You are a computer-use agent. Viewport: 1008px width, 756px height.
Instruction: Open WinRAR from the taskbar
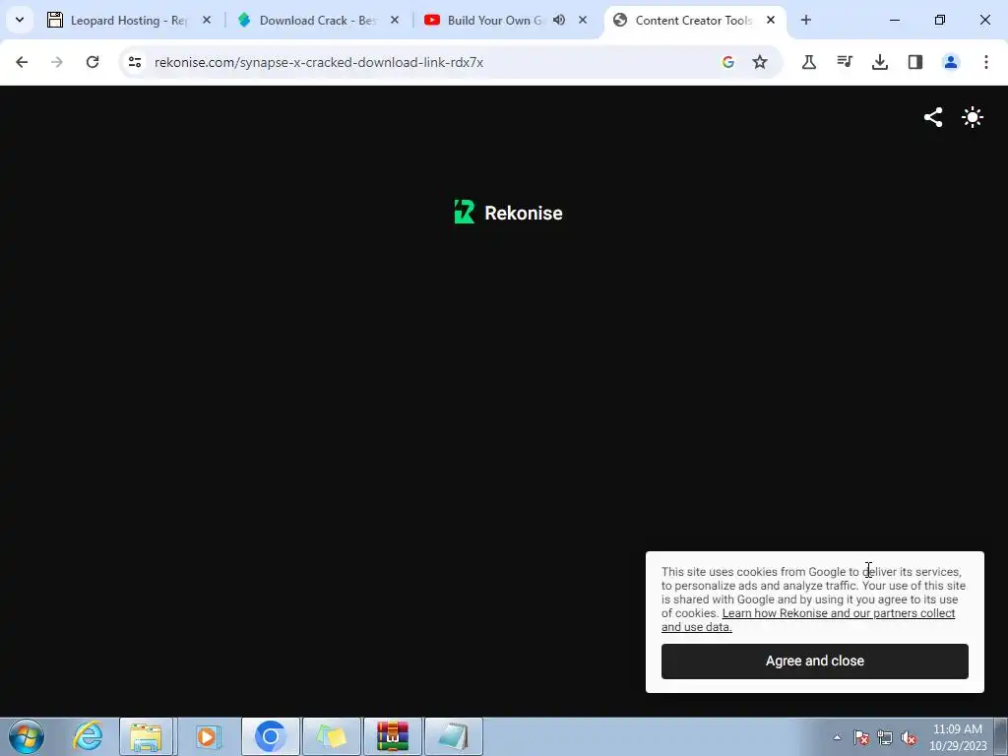point(393,736)
